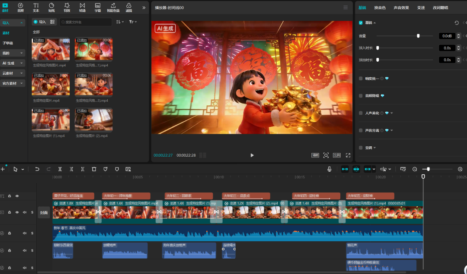Enable the 响度统一 checkbox
This screenshot has height=274, width=467.
click(361, 79)
